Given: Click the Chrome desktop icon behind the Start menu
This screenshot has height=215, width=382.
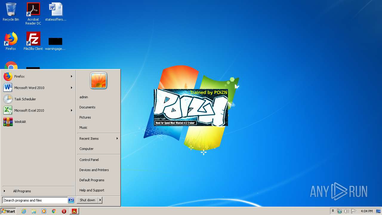Looking at the screenshot, I should pyautogui.click(x=11, y=65).
